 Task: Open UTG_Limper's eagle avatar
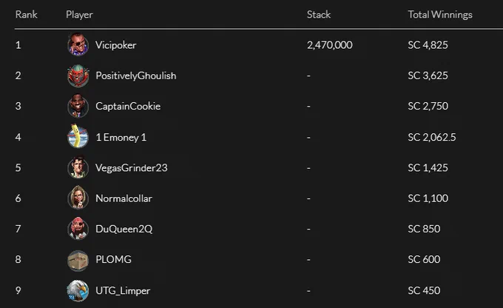click(x=78, y=290)
